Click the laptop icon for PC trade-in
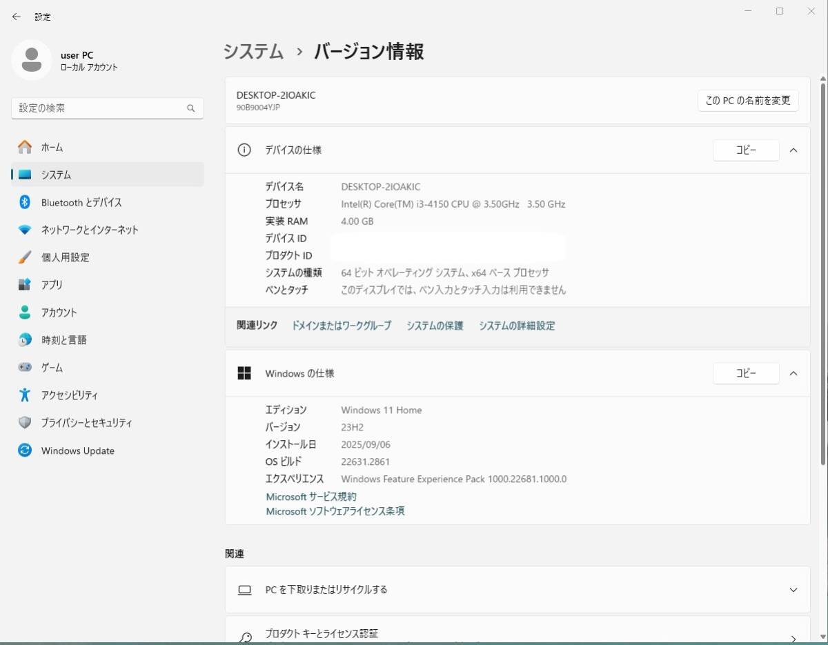 click(x=244, y=590)
